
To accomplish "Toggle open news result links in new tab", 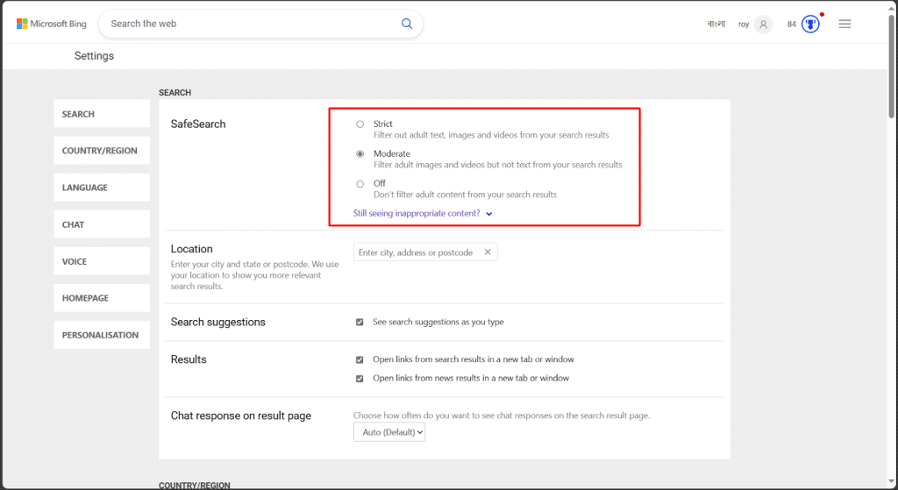I will pyautogui.click(x=360, y=379).
